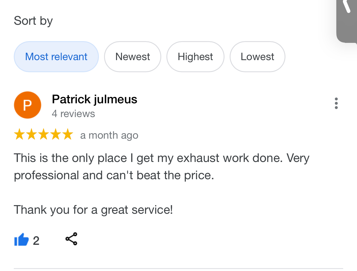Sort reviews by Lowest rating
357x271 pixels.
(257, 57)
